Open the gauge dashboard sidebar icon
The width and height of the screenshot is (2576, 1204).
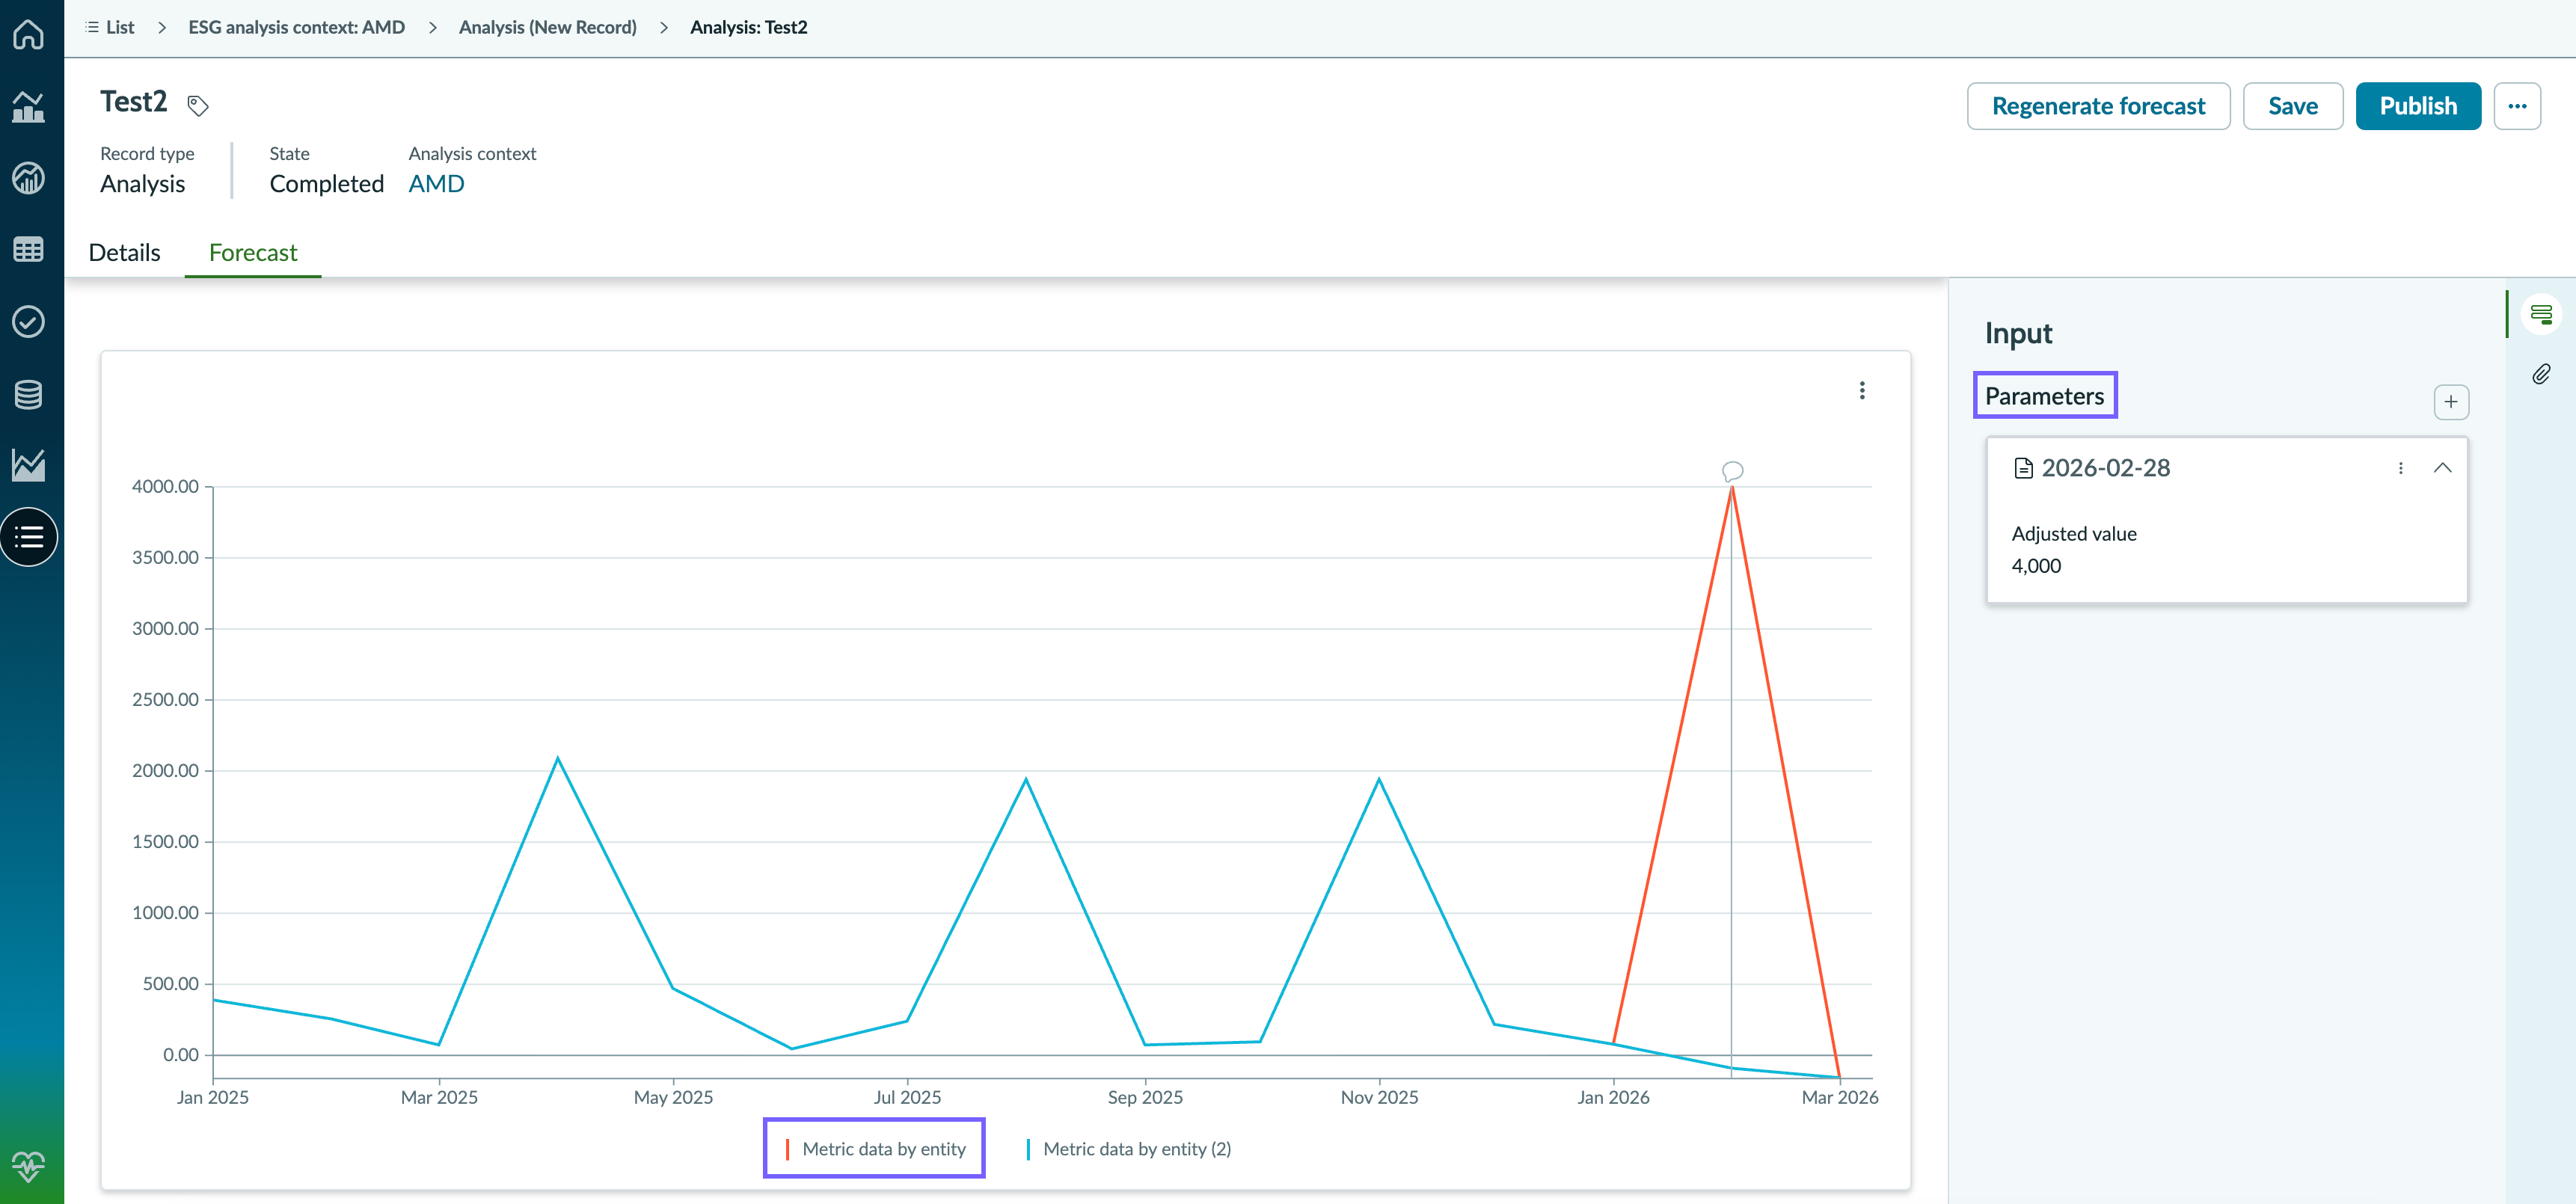click(x=28, y=178)
